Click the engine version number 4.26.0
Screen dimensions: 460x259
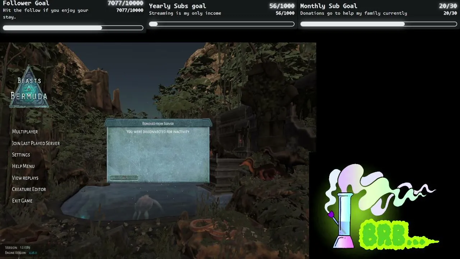click(x=33, y=253)
